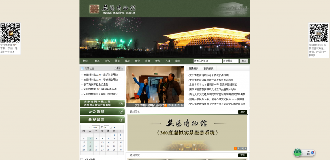The width and height of the screenshot is (330, 160).
Task: Switch news photo carousel to slide 3
Action: (172, 105)
